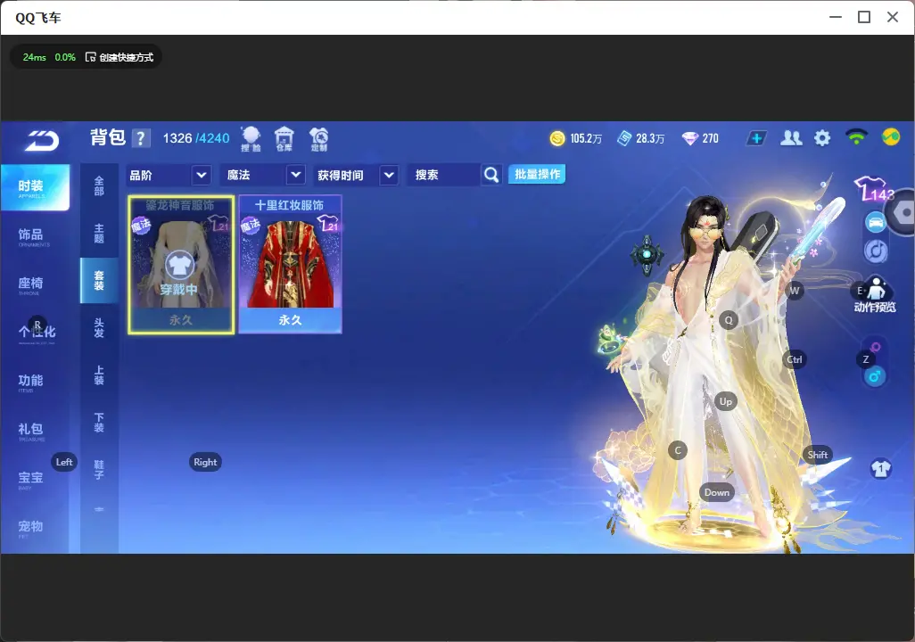
Task: Click the backpack capacity 1326/4240 counter
Action: click(x=196, y=138)
